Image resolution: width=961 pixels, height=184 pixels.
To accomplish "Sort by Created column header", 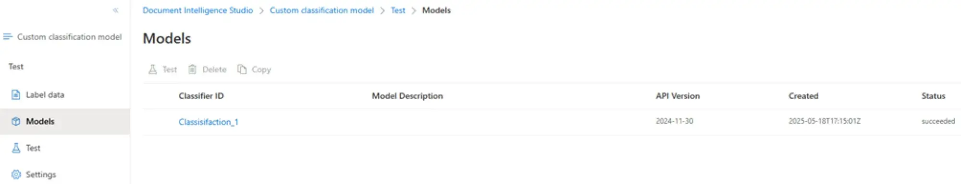I will (x=803, y=96).
